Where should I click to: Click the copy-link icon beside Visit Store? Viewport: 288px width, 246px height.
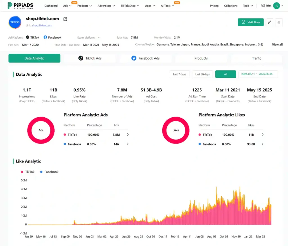(269, 22)
